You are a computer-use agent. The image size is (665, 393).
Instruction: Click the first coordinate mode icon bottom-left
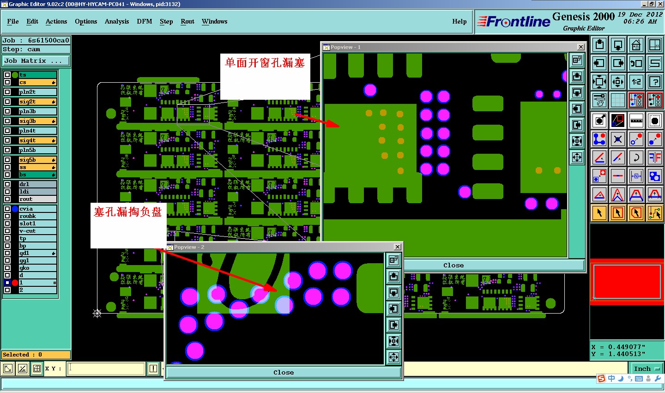tap(8, 369)
